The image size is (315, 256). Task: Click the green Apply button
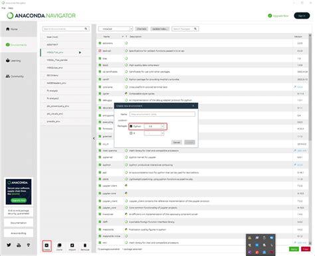coord(294,249)
